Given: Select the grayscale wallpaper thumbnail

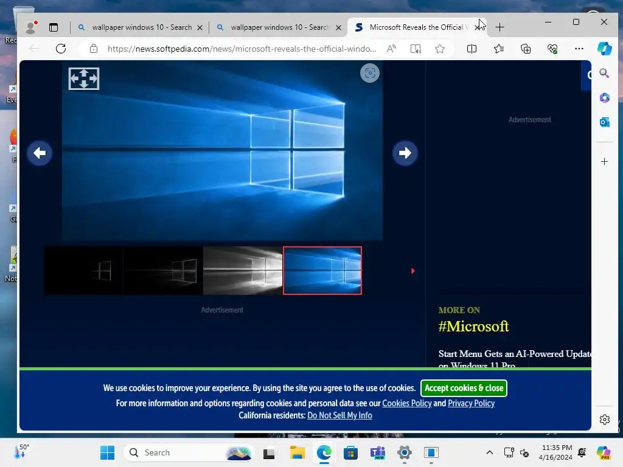Looking at the screenshot, I should pos(243,271).
